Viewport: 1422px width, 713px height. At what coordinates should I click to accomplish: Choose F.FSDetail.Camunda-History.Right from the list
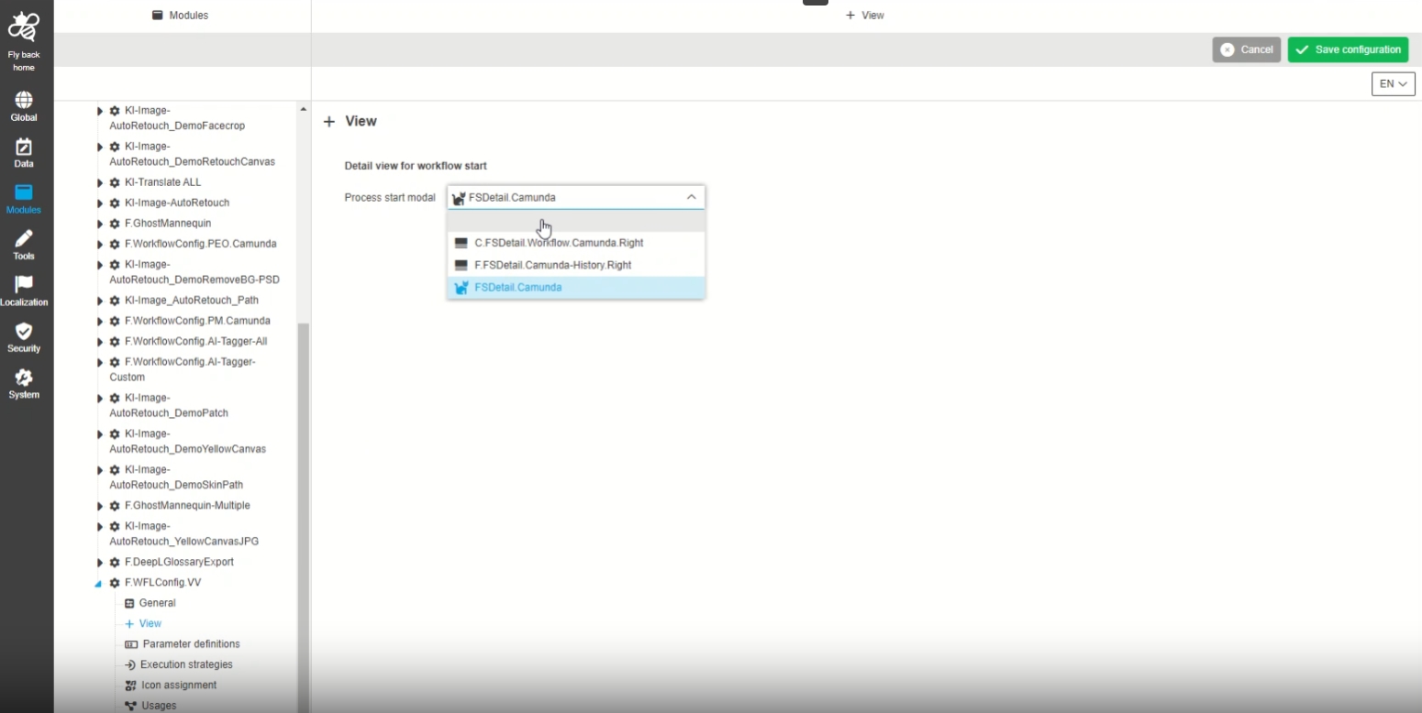click(576, 266)
